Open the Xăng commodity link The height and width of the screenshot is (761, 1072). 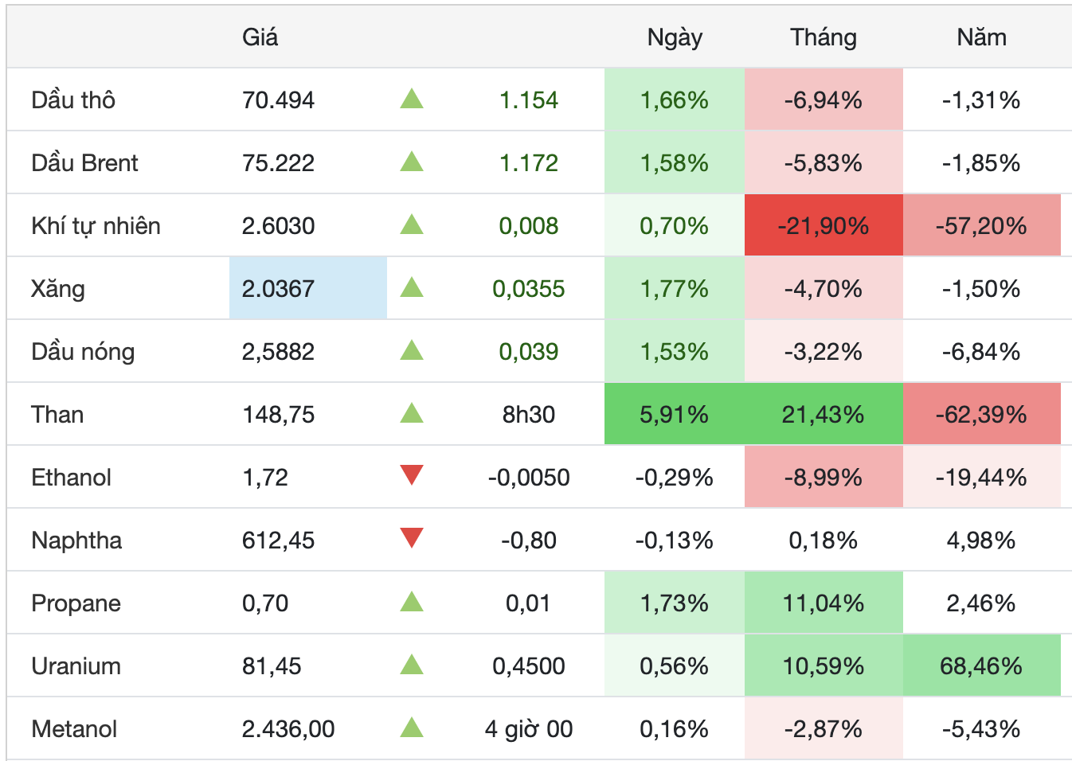pyautogui.click(x=58, y=289)
